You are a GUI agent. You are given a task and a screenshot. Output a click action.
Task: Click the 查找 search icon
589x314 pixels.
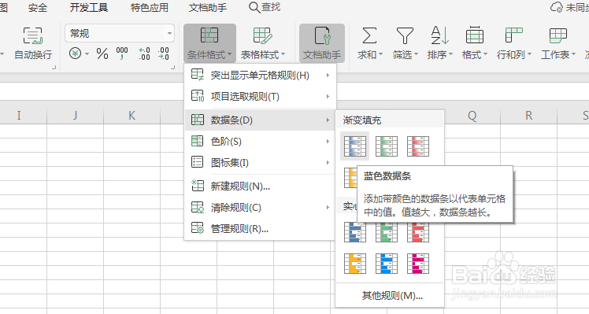[254, 8]
